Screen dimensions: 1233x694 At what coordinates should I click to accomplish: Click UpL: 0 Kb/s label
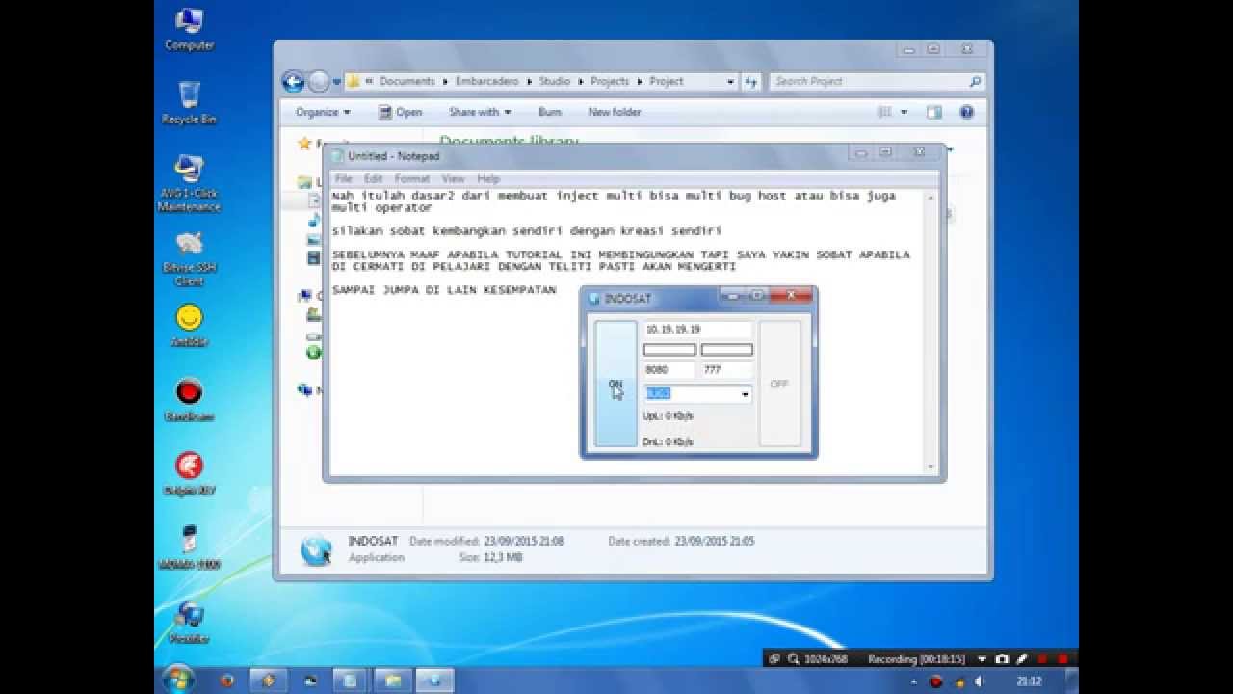668,416
